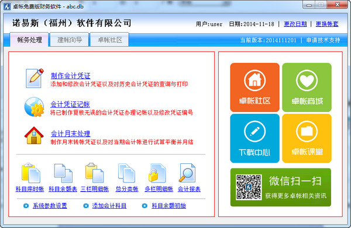Viewport: 351px width, 228px height.
Task: Click the blue 下载中心 pencil tile
Action: 254,138
